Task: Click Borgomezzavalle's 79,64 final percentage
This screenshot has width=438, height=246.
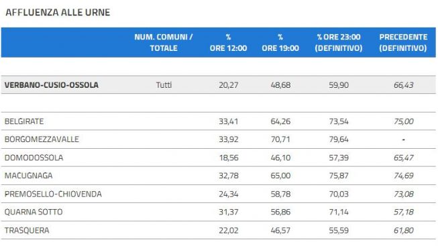Action: pyautogui.click(x=339, y=139)
